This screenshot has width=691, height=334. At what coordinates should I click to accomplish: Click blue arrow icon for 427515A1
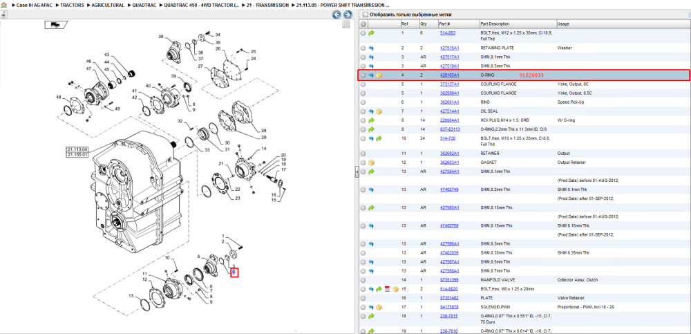(x=371, y=48)
